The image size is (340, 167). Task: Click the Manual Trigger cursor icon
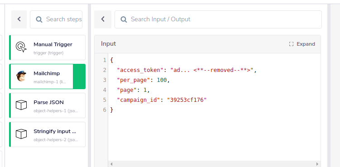point(21,47)
